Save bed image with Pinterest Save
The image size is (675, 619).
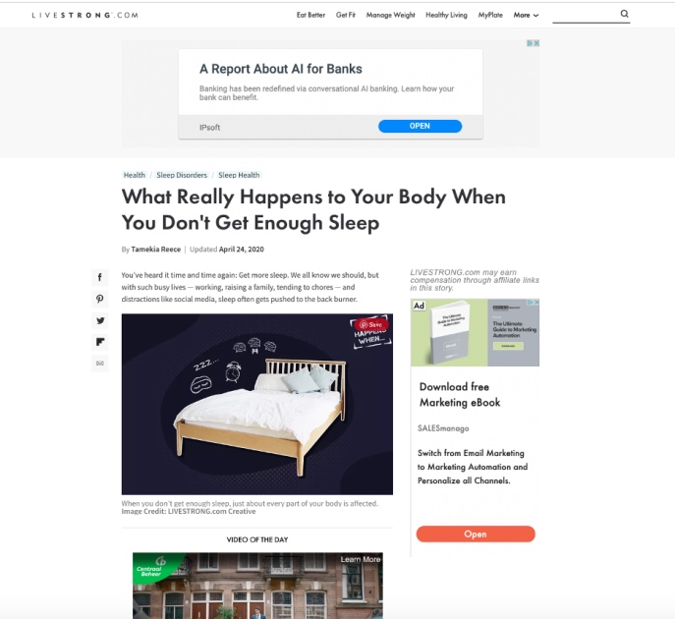click(x=370, y=324)
